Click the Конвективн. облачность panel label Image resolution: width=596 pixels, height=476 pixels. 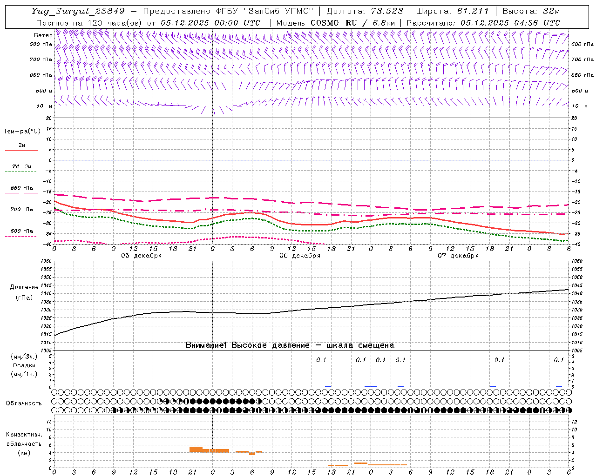24,439
